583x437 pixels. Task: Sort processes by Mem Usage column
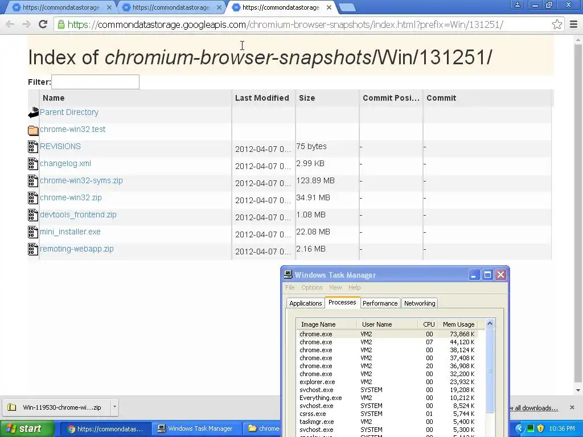(x=458, y=324)
